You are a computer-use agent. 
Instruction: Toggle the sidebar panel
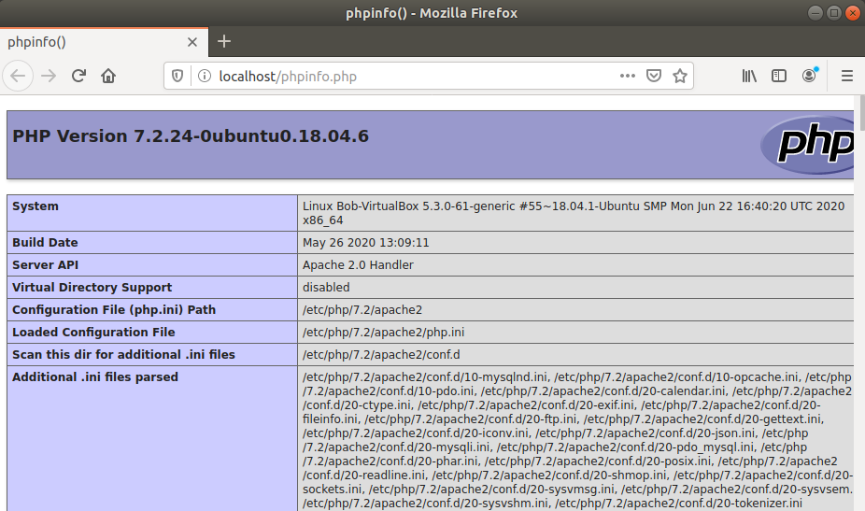778,76
